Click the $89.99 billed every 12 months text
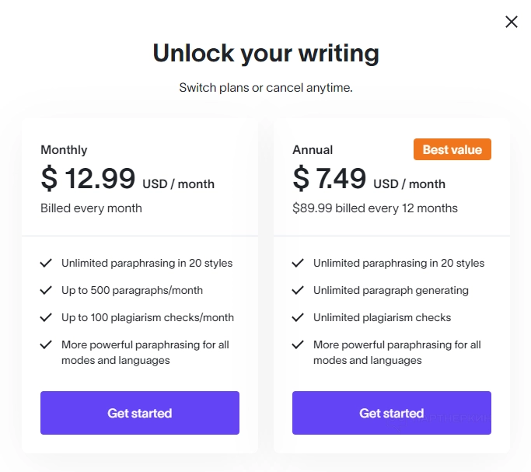The image size is (531, 472). 375,208
